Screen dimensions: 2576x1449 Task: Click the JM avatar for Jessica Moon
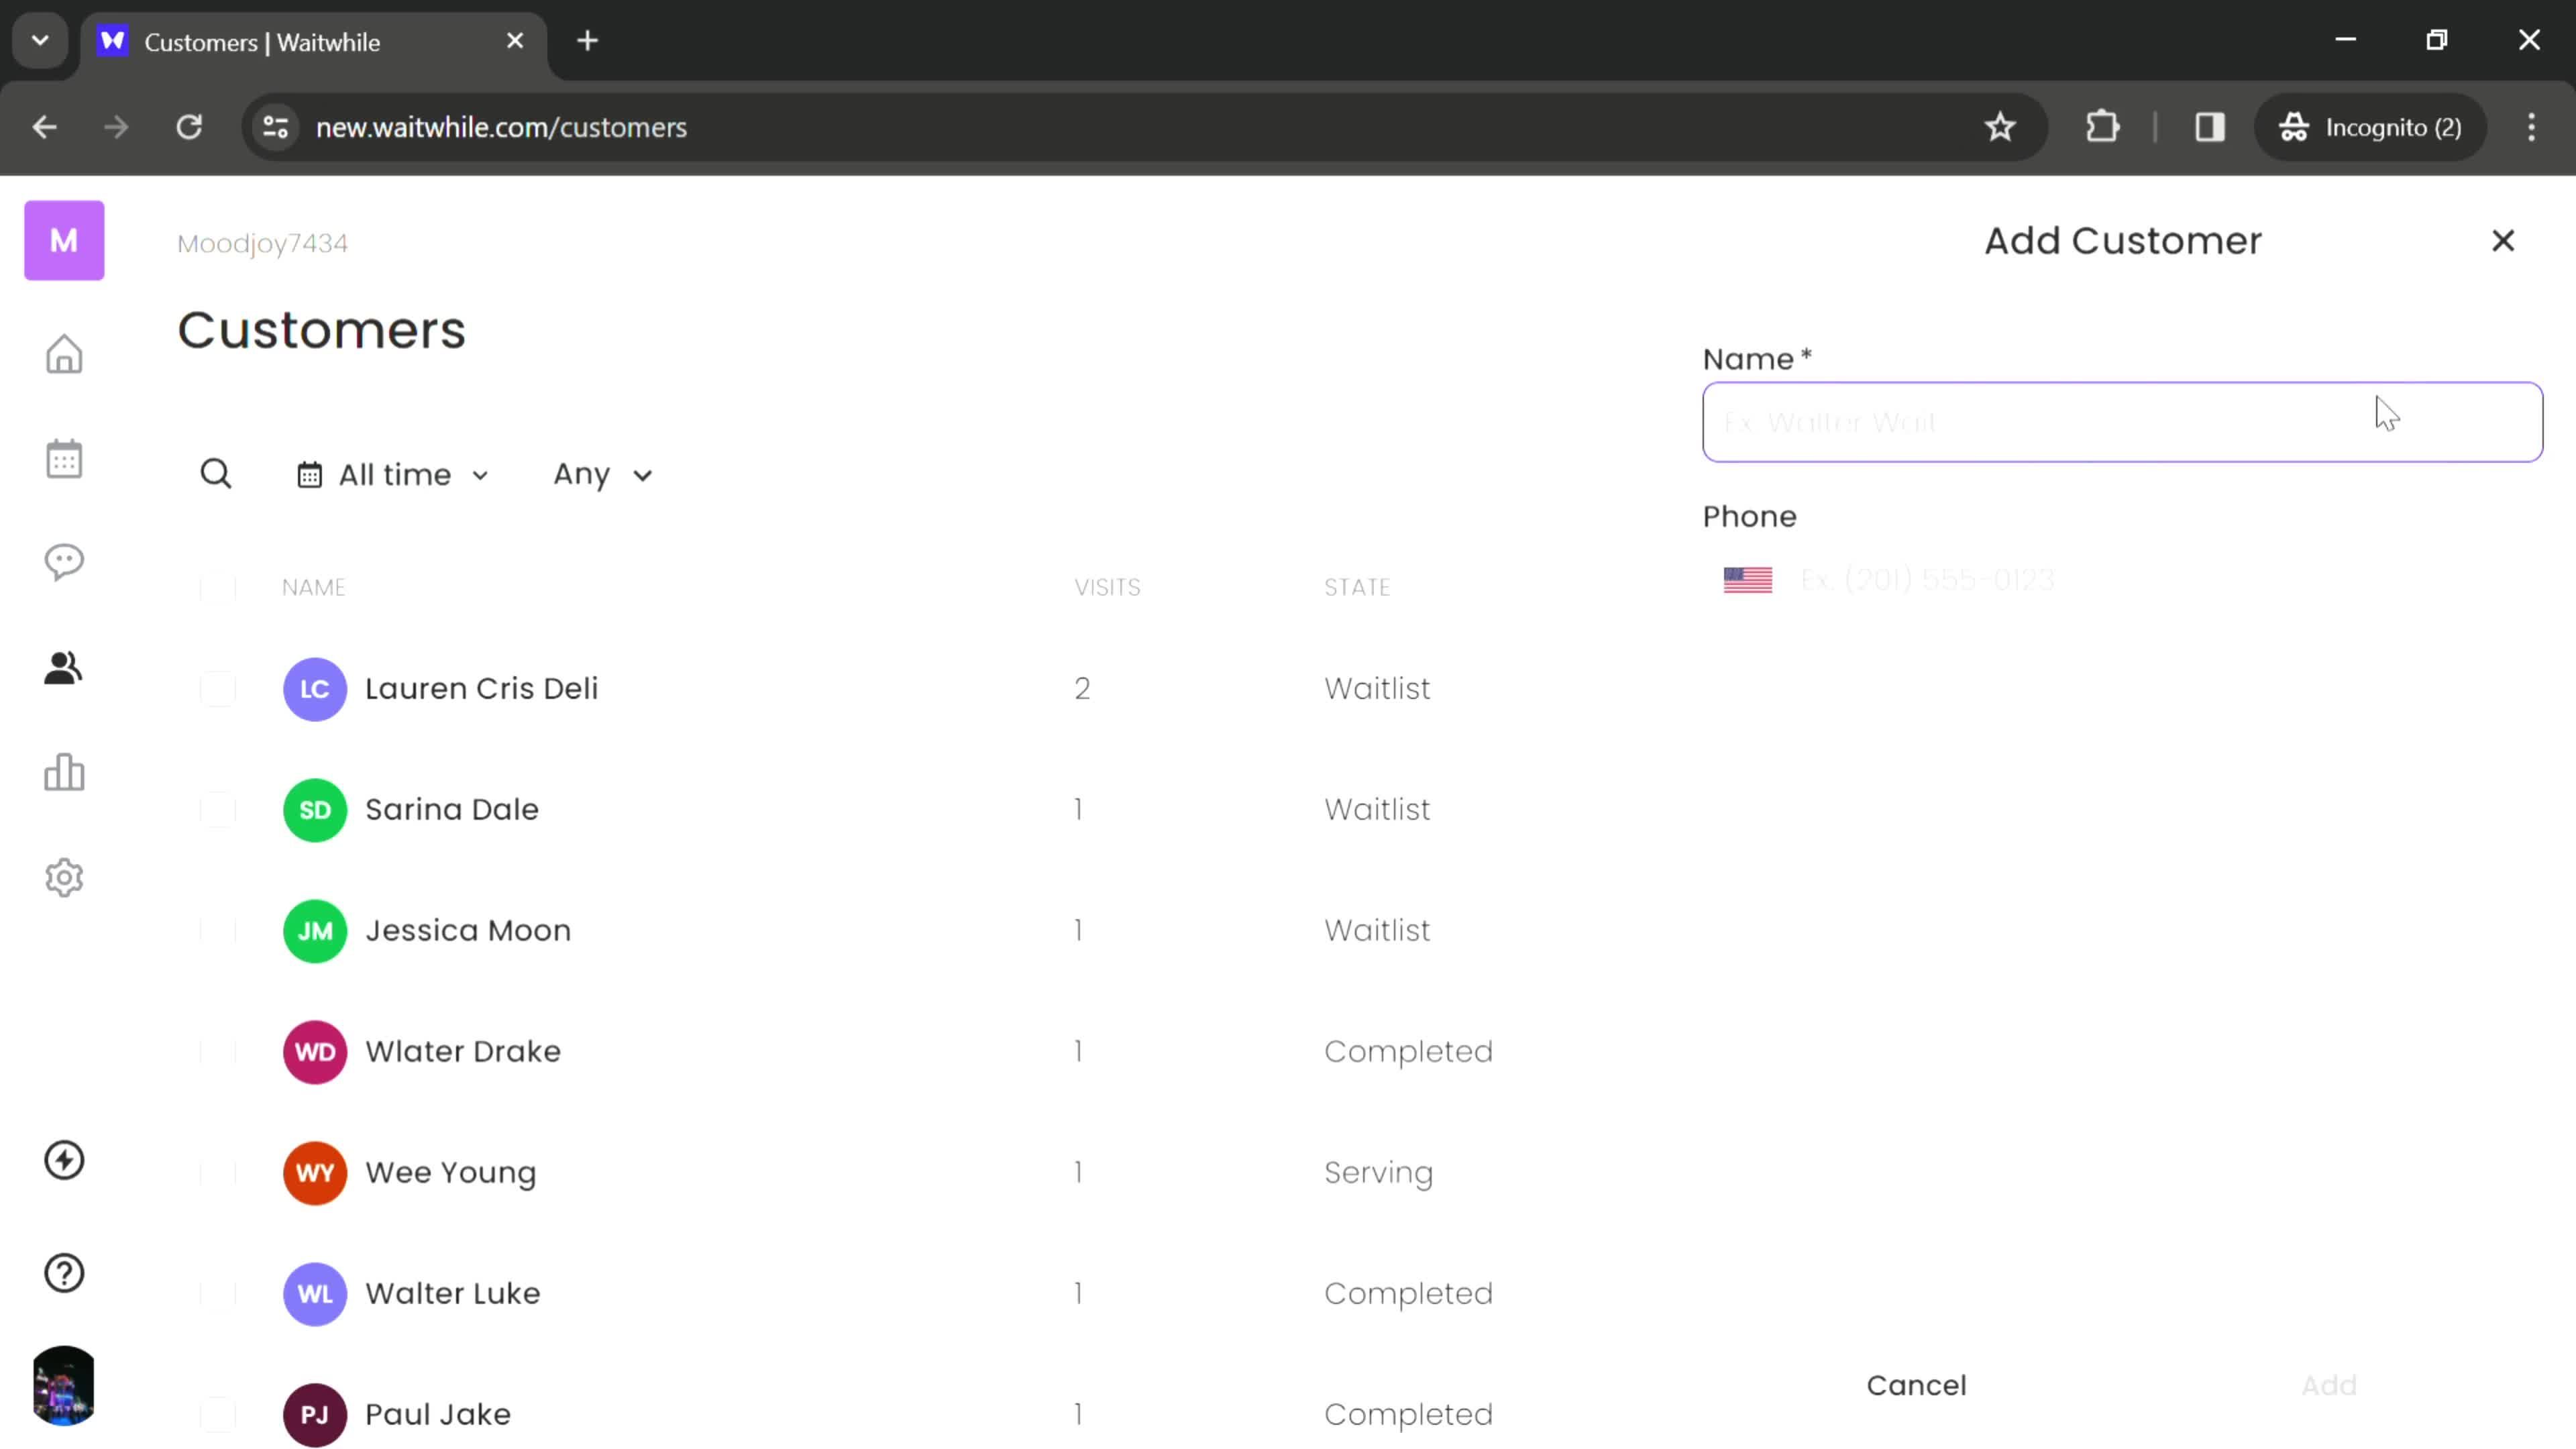(x=315, y=931)
